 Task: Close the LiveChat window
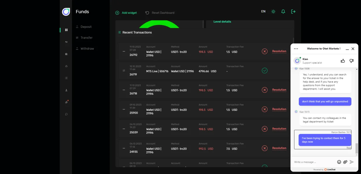(x=353, y=49)
